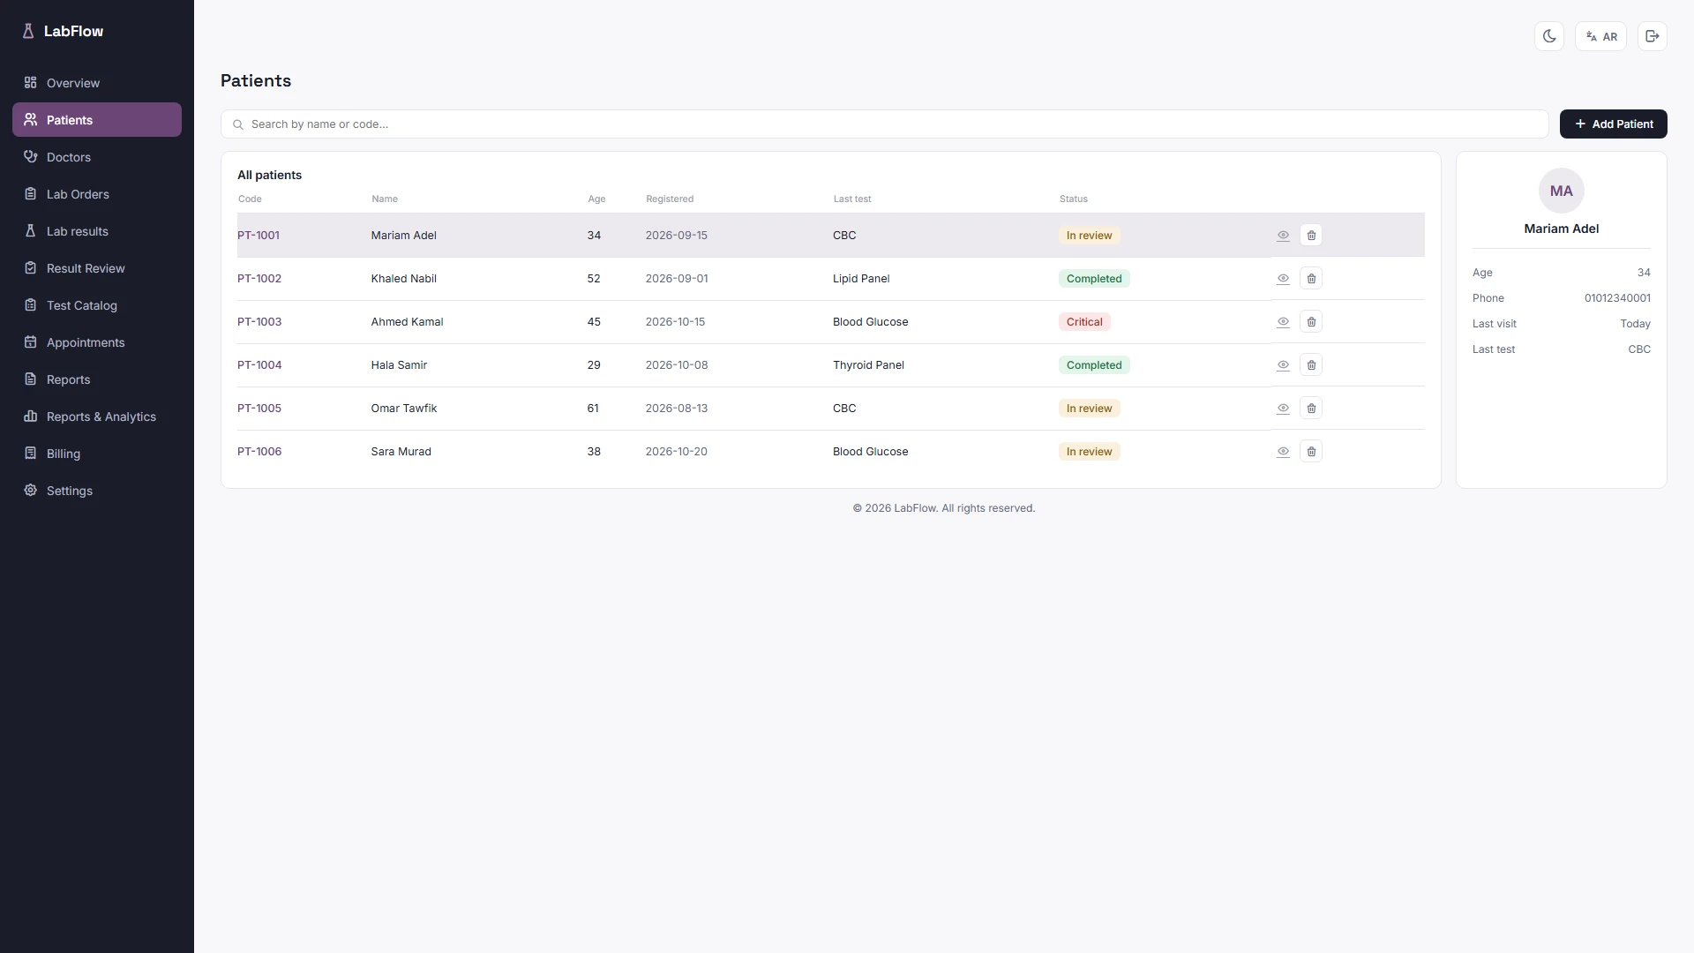Open Reports page
The width and height of the screenshot is (1694, 953).
click(97, 379)
